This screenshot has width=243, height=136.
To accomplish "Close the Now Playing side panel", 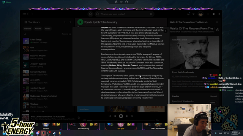I will [217, 22].
